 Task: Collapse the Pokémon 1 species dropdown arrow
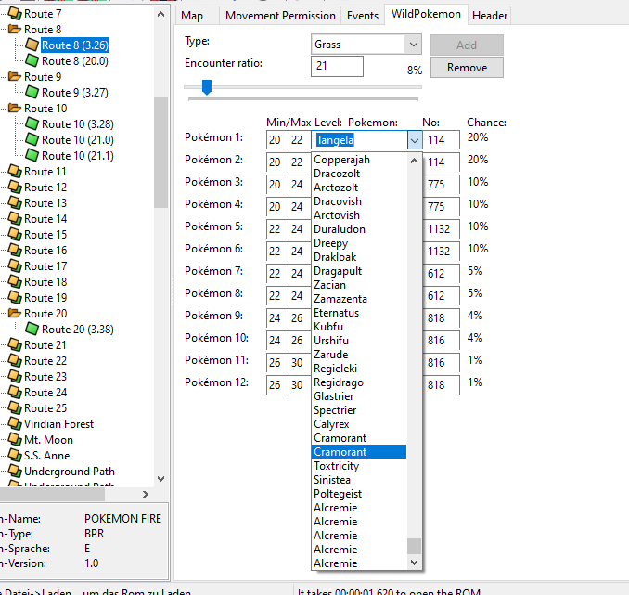pos(413,140)
